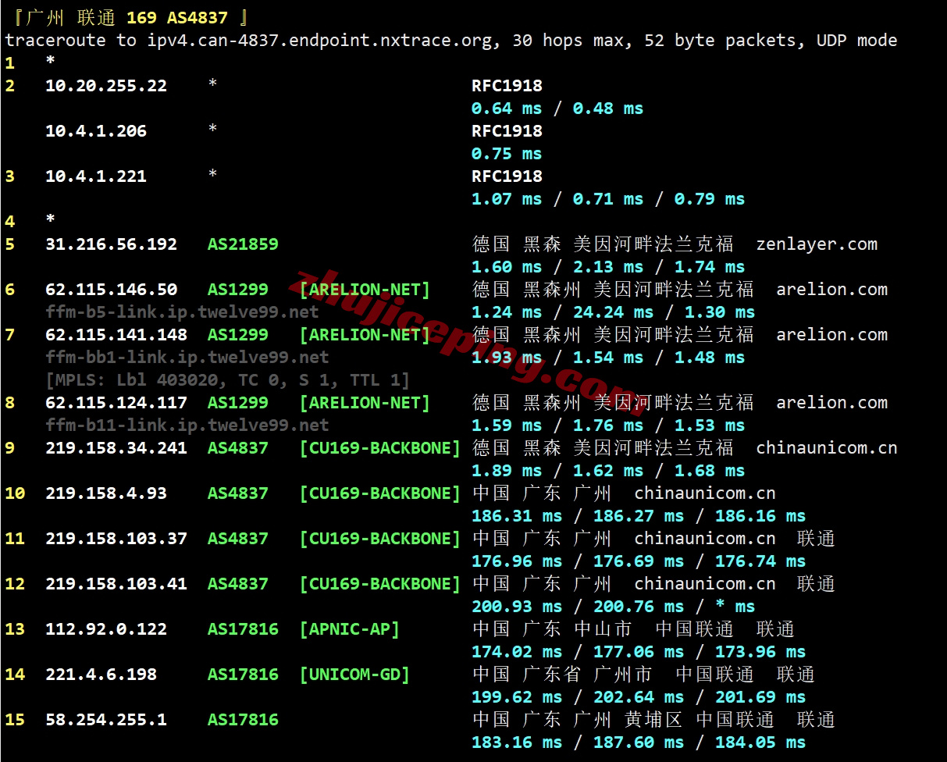947x762 pixels.
Task: Click latency 186.31 ms value
Action: pyautogui.click(x=517, y=516)
